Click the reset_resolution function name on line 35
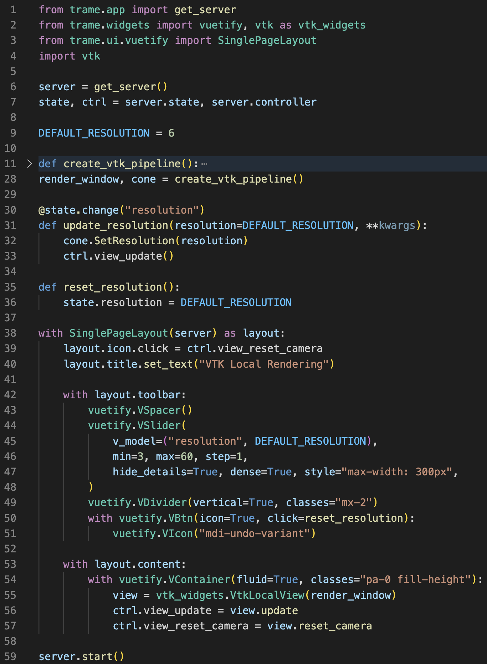Viewport: 487px width, 664px height. click(x=113, y=287)
